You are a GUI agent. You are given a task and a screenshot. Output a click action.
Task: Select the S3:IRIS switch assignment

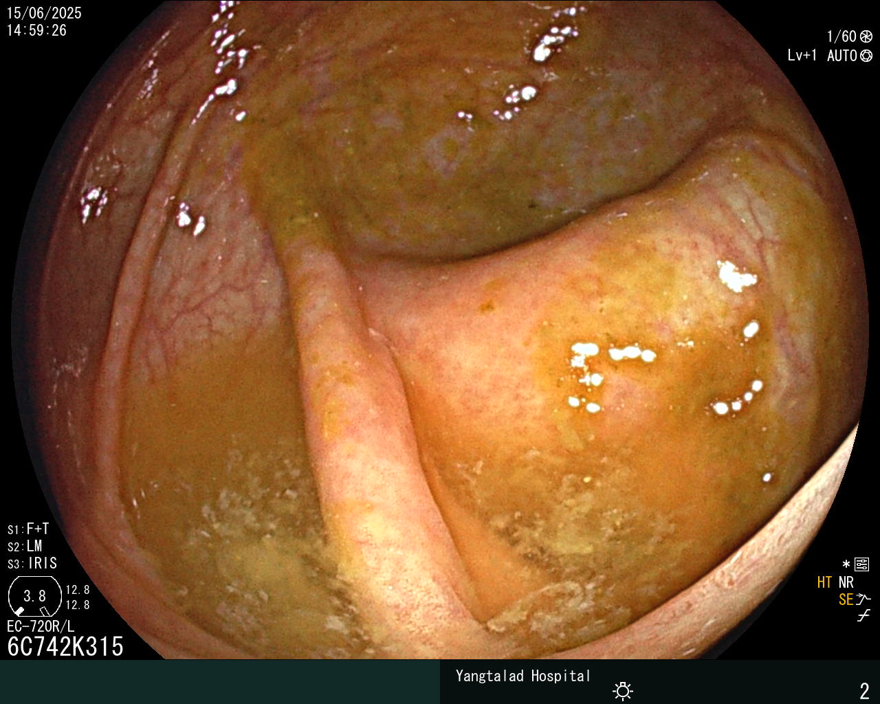click(x=32, y=563)
